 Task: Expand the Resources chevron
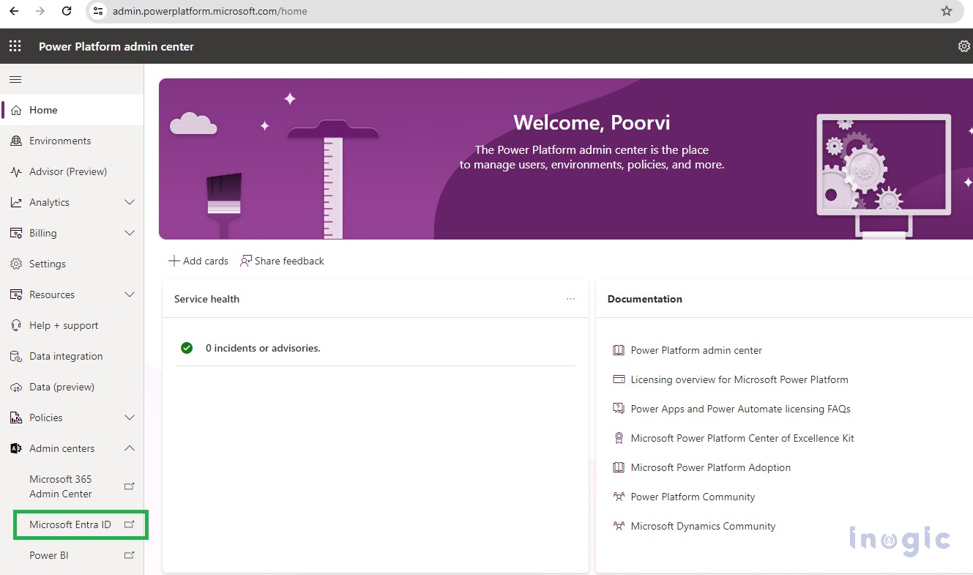pos(130,294)
